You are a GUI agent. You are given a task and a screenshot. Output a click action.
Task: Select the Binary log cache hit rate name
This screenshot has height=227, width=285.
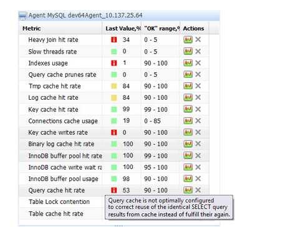click(61, 144)
